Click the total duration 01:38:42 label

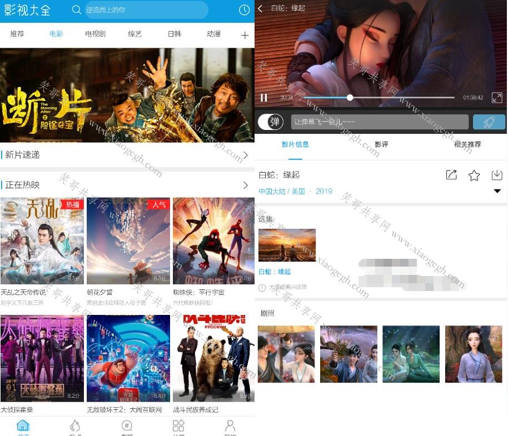(x=473, y=97)
